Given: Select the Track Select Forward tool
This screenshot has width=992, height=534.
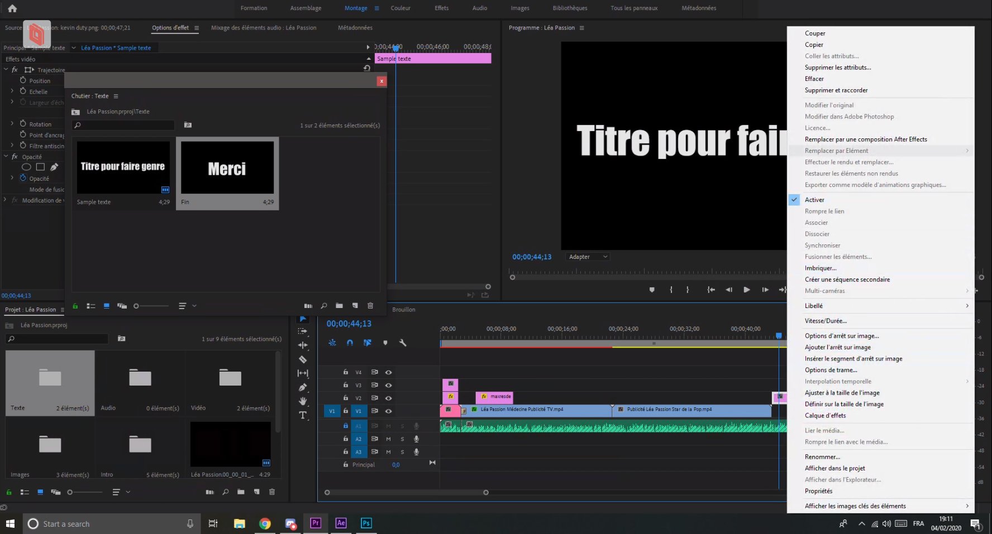Looking at the screenshot, I should [303, 331].
